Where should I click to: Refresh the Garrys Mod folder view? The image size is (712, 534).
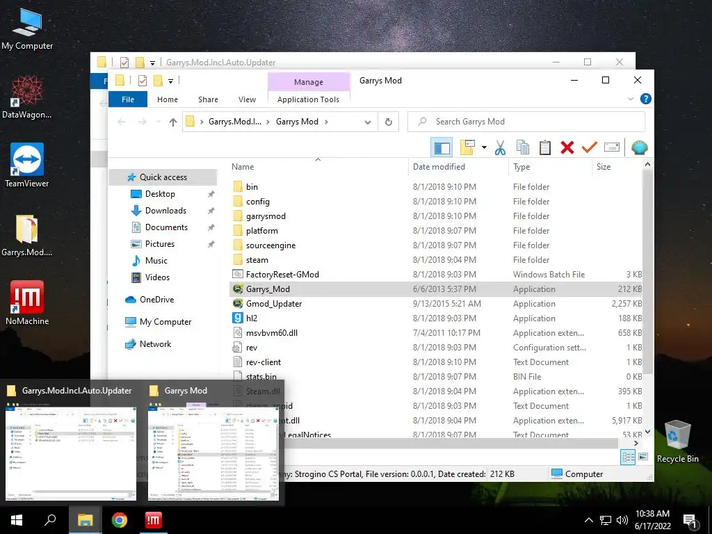tap(388, 122)
